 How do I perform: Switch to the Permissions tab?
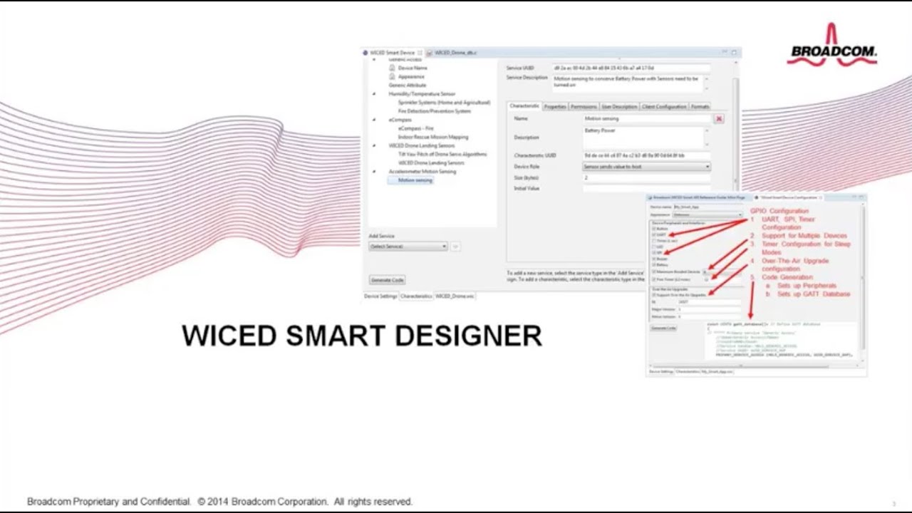[x=584, y=107]
